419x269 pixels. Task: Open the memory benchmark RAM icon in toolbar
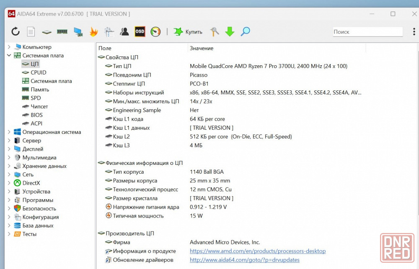(x=62, y=31)
